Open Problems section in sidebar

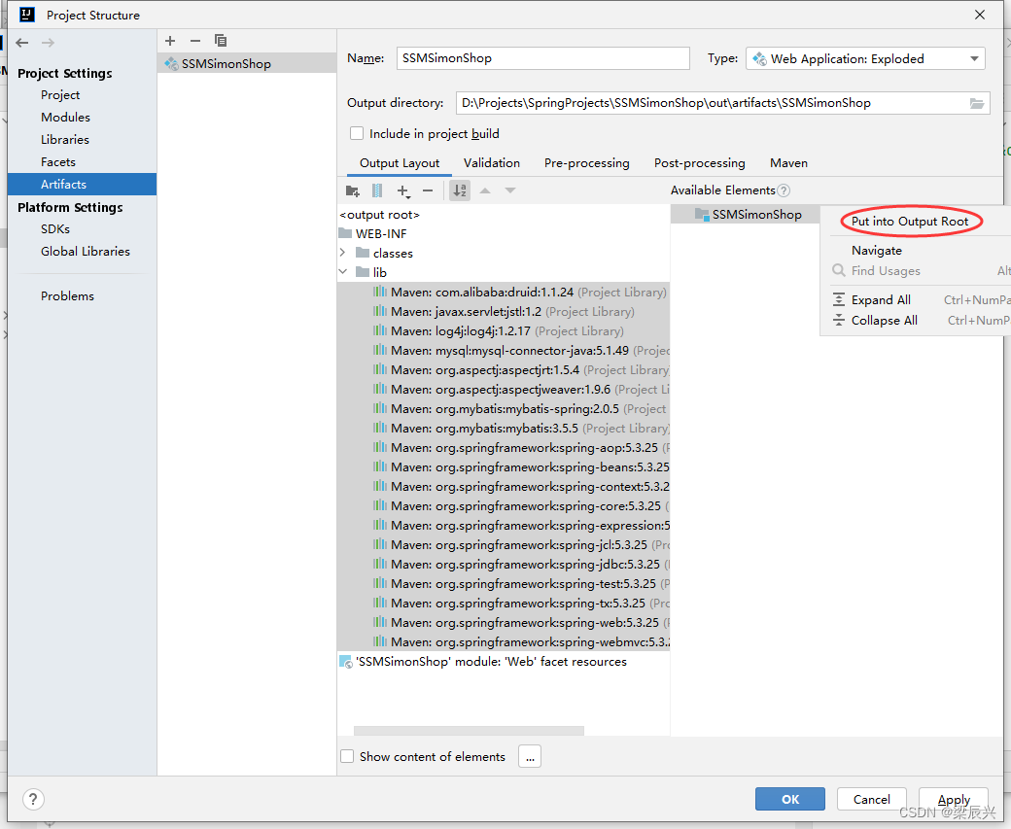click(x=67, y=295)
